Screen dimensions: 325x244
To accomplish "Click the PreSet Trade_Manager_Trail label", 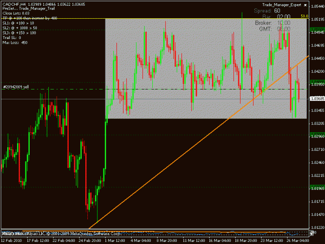I will click(x=29, y=8).
